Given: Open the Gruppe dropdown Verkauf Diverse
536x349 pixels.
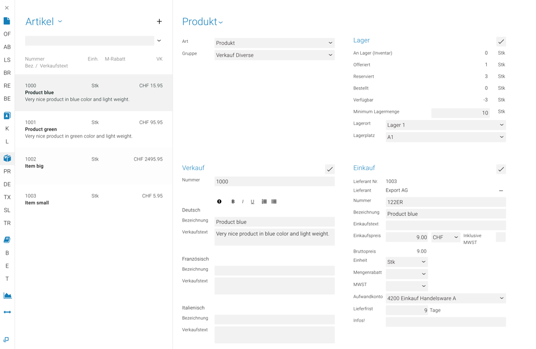Looking at the screenshot, I should pos(274,55).
